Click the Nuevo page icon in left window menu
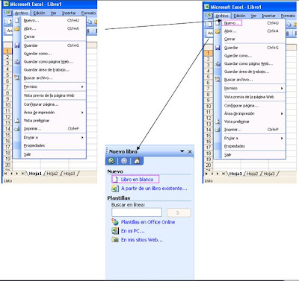Screen dimensions: 299x281 pyautogui.click(x=17, y=20)
